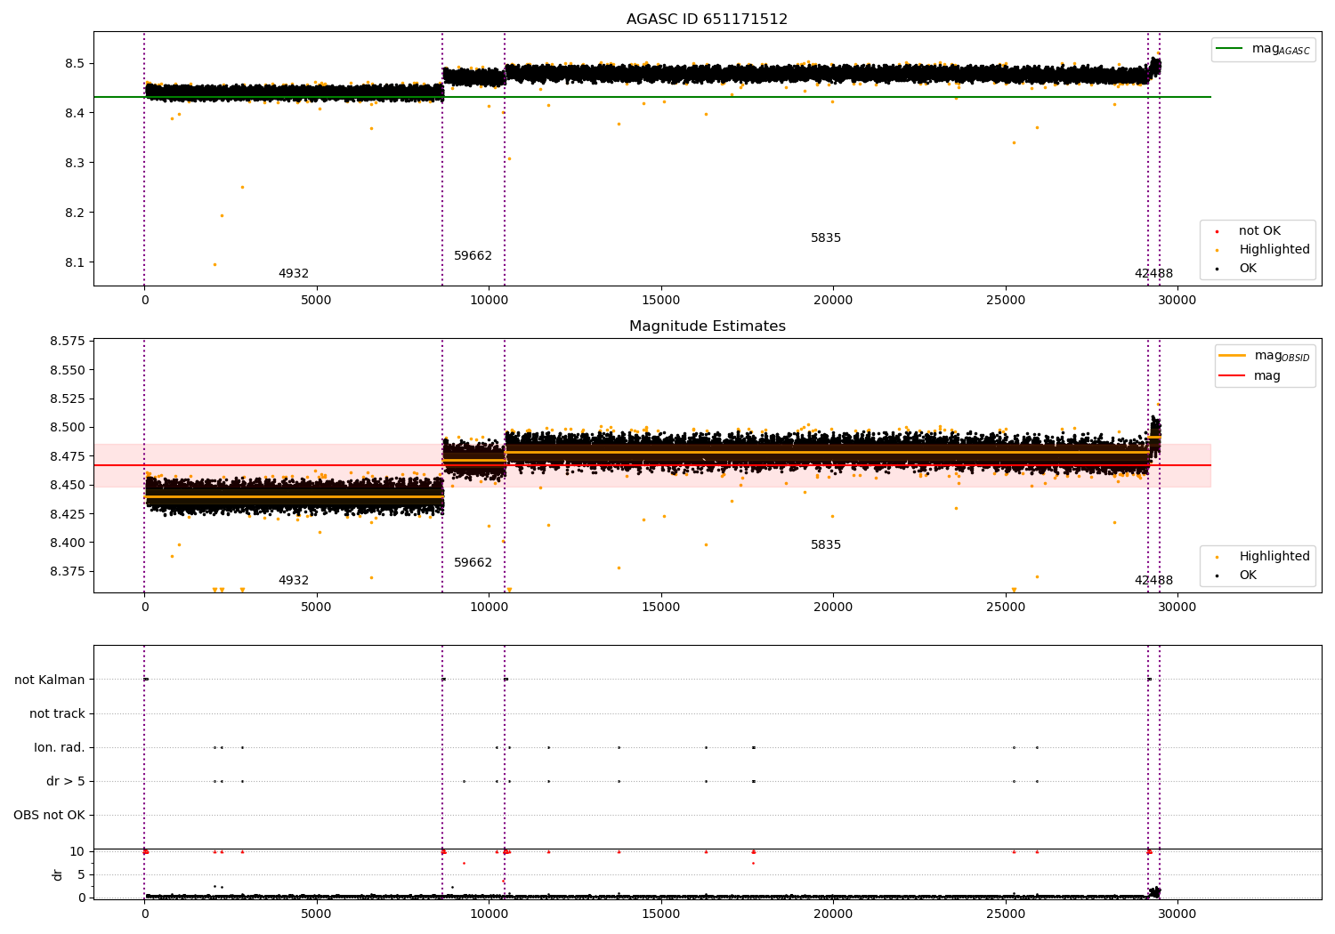Click the "Ion. rad." axis label

tap(60, 747)
